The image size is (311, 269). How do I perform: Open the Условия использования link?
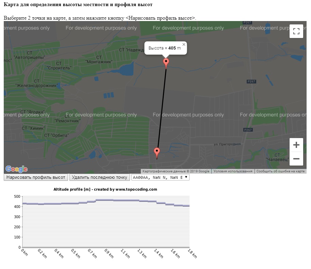pos(233,171)
